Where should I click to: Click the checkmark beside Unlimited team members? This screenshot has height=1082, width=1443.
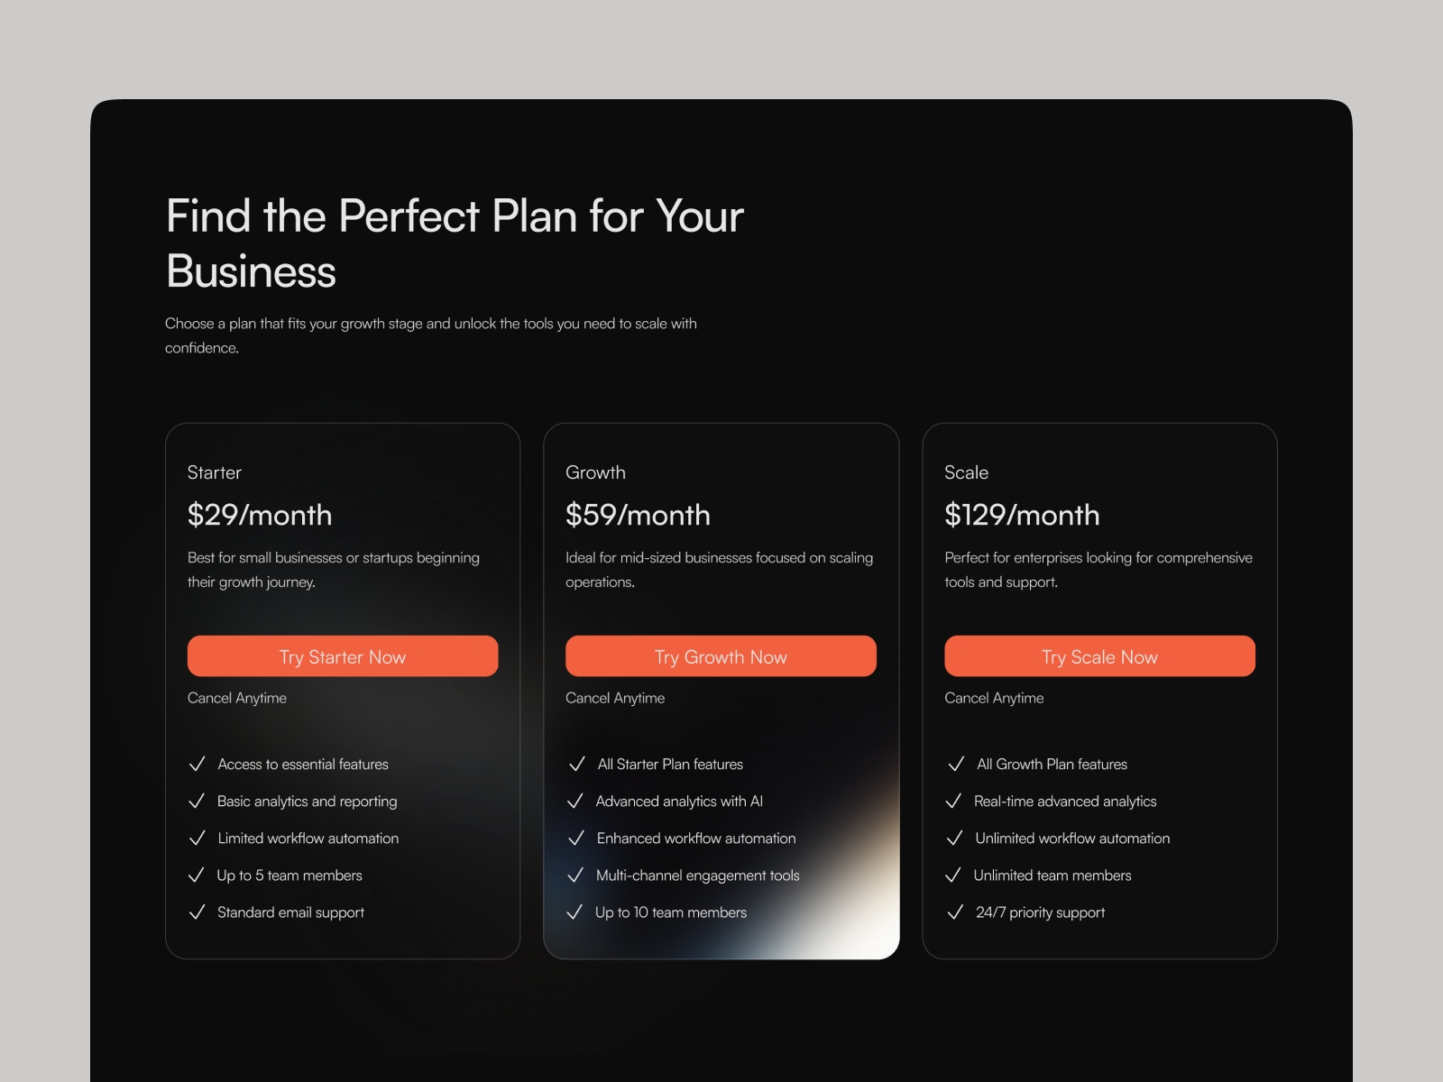(956, 875)
